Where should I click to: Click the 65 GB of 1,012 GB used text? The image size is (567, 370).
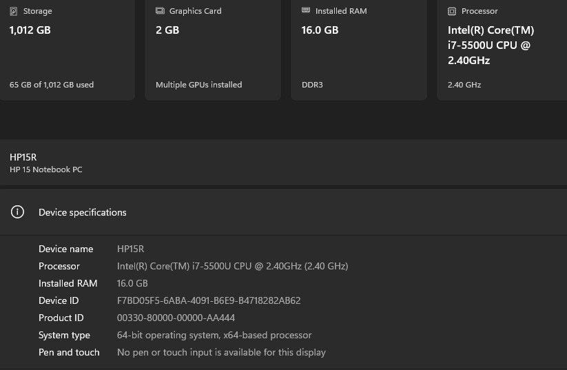click(x=52, y=85)
